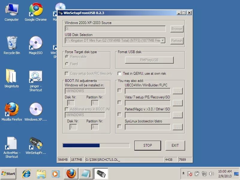Launch Internet Explorer from the taskbar
This screenshot has width=240, height=180.
coord(26,173)
